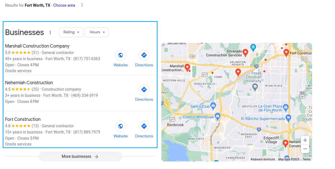The image size is (335, 169).
Task: Select the Sam's Club marker on the map
Action: tap(213, 106)
